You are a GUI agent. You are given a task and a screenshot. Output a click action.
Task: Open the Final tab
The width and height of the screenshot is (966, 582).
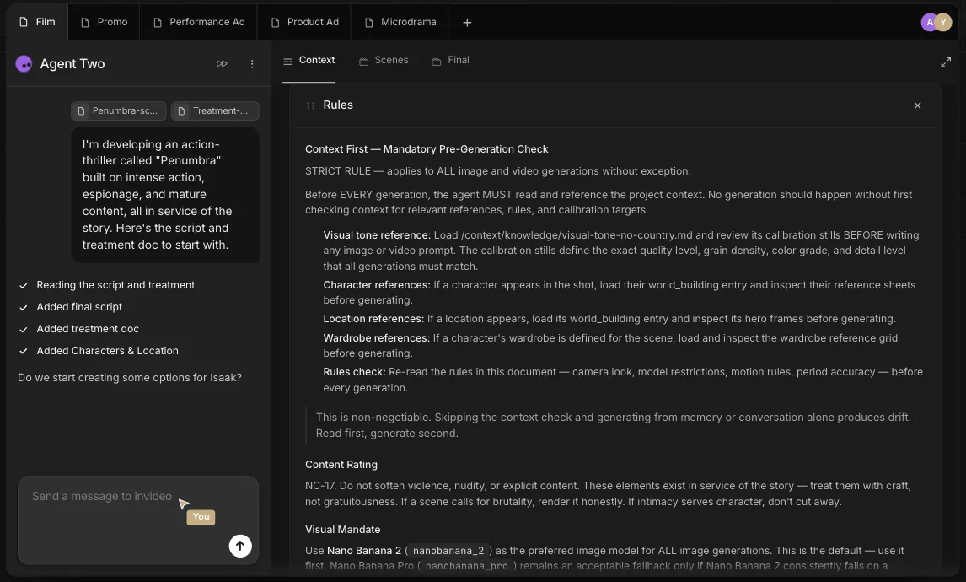coord(450,61)
